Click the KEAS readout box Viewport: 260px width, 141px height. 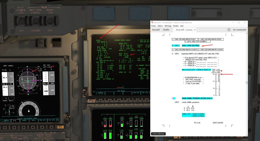[6, 99]
